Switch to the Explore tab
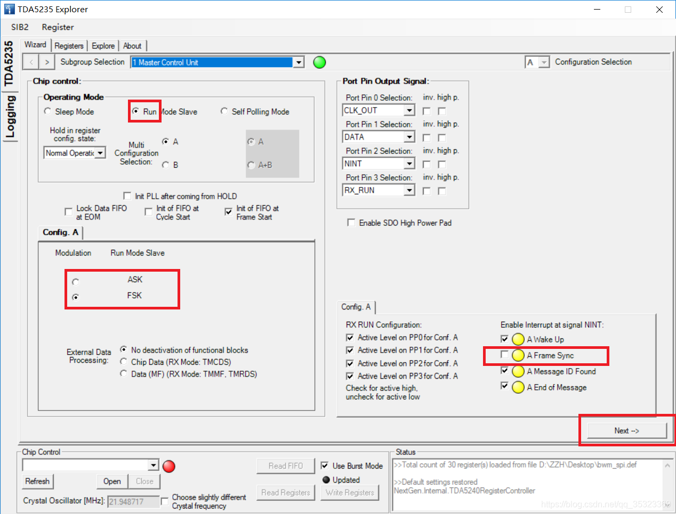 coord(103,46)
